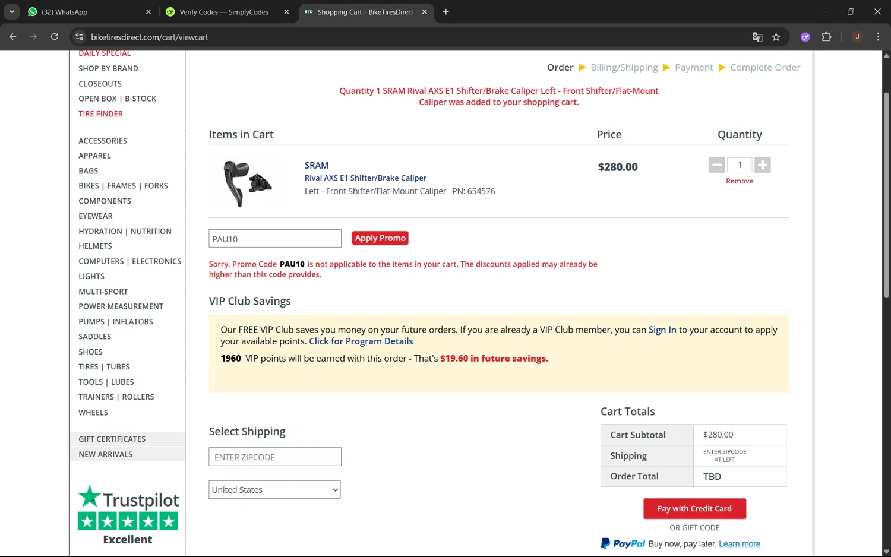Click the Apply Promo button
This screenshot has width=891, height=557.
(380, 238)
